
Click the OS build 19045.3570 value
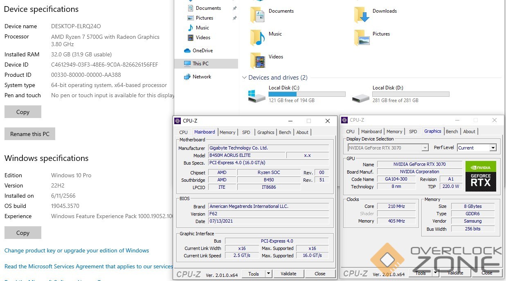65,206
